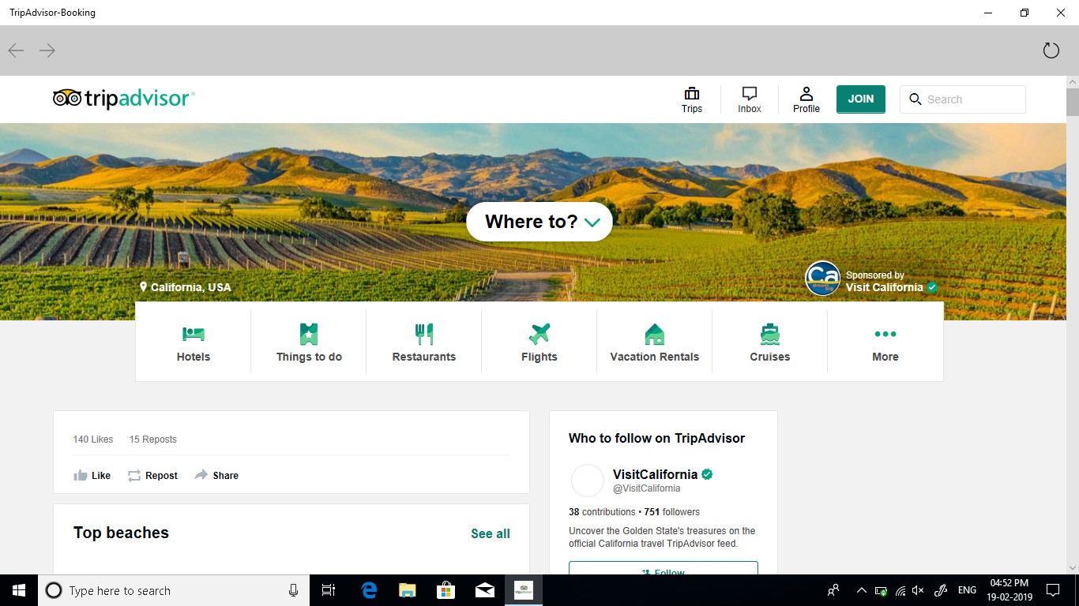Click the Top beaches heading
This screenshot has height=606, width=1079.
[121, 533]
